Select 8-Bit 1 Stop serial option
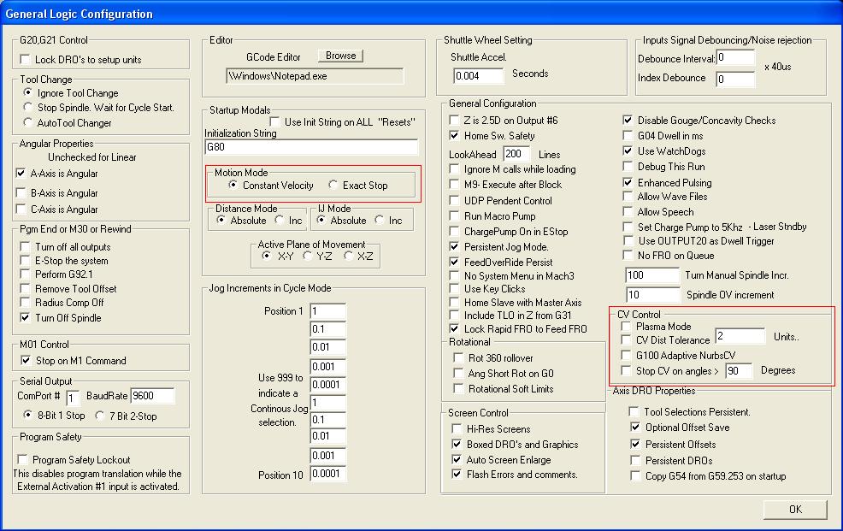Viewport: 843px width, 531px height. pos(28,415)
